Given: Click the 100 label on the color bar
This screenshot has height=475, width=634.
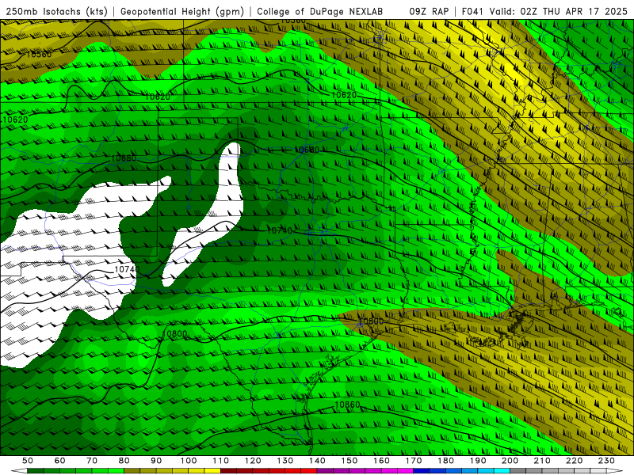Looking at the screenshot, I should point(189,461).
